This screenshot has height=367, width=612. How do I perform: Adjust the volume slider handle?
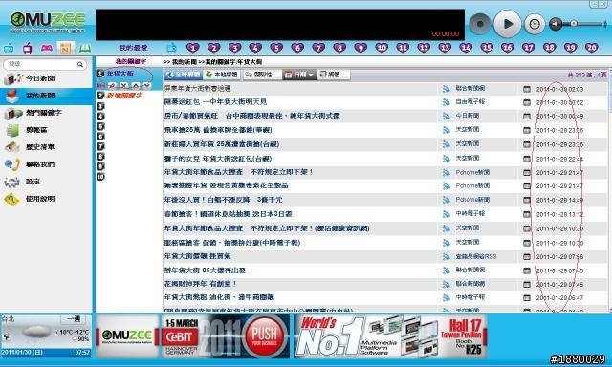(x=574, y=24)
